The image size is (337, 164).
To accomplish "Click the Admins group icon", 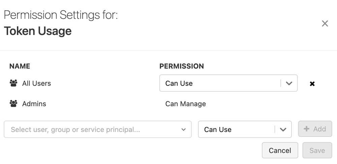I will pos(13,104).
